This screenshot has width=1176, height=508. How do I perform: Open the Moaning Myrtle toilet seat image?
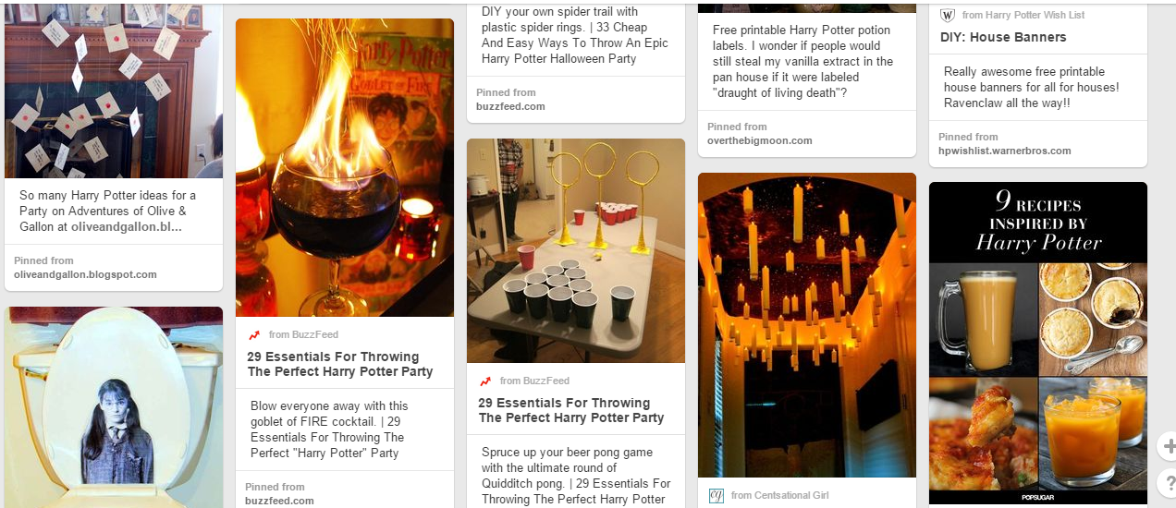pyautogui.click(x=114, y=407)
